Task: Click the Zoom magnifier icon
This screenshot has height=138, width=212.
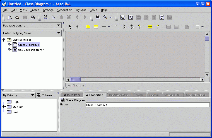Action: [x=105, y=17]
